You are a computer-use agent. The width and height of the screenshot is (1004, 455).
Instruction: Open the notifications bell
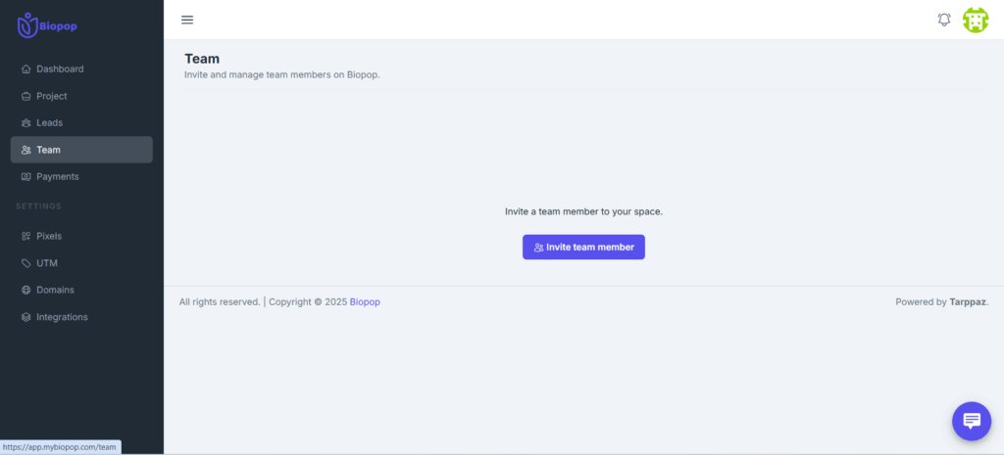(944, 20)
